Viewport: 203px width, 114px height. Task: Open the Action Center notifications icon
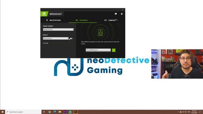point(200,112)
